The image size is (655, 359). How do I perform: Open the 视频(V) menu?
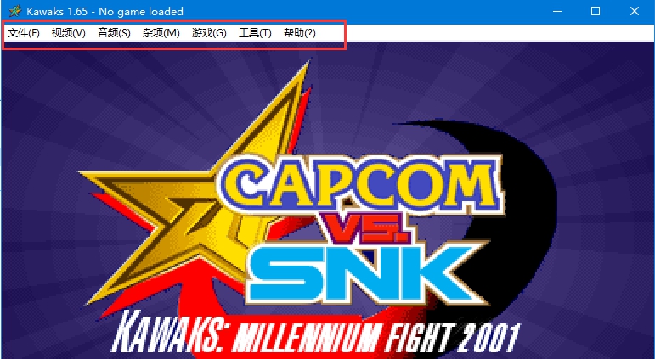pos(69,33)
